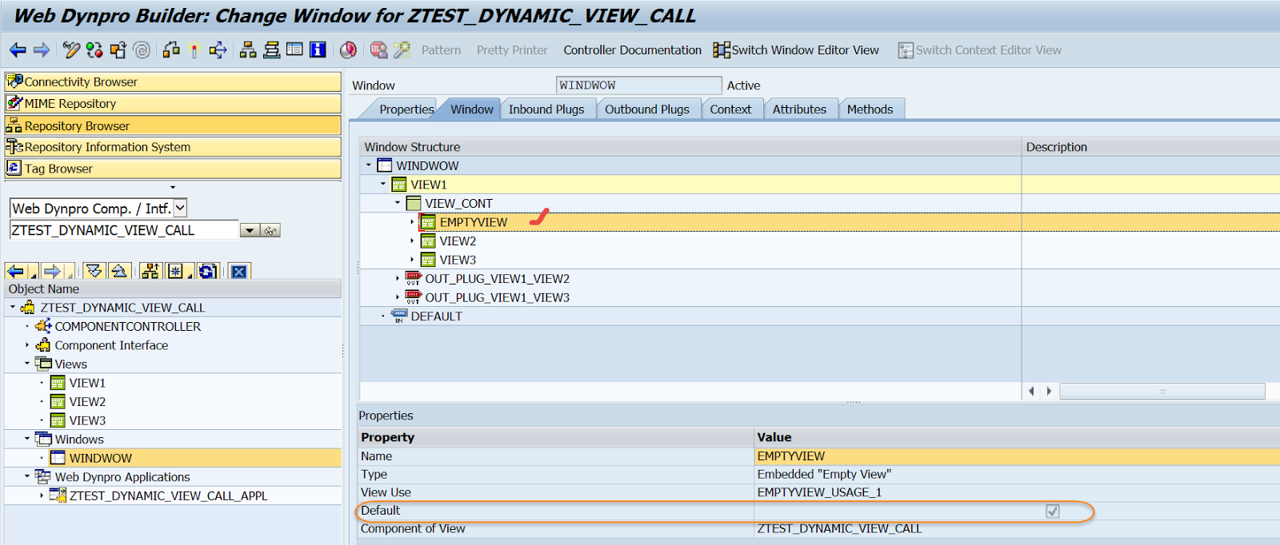Click Switch Window Editor View button
1280x545 pixels.
pyautogui.click(x=796, y=50)
